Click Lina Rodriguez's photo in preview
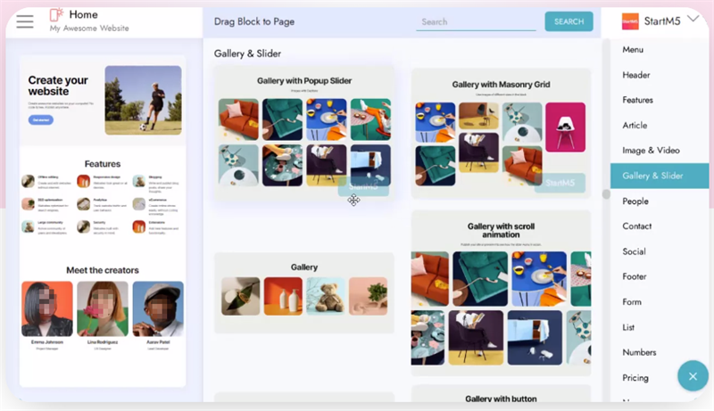 103,308
